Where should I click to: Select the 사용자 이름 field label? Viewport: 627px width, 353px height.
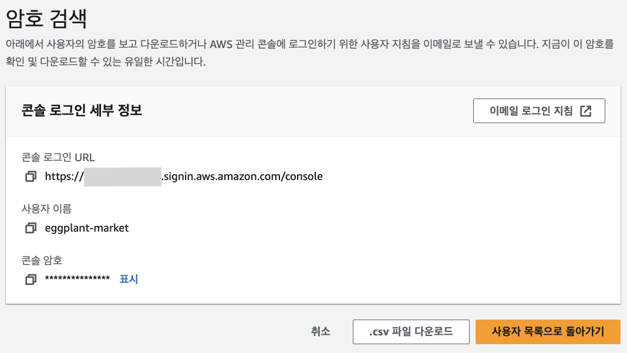46,209
